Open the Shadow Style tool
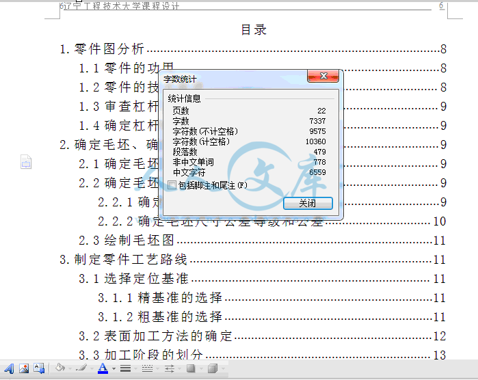Image resolution: width=478 pixels, height=380 pixels. pos(191,369)
